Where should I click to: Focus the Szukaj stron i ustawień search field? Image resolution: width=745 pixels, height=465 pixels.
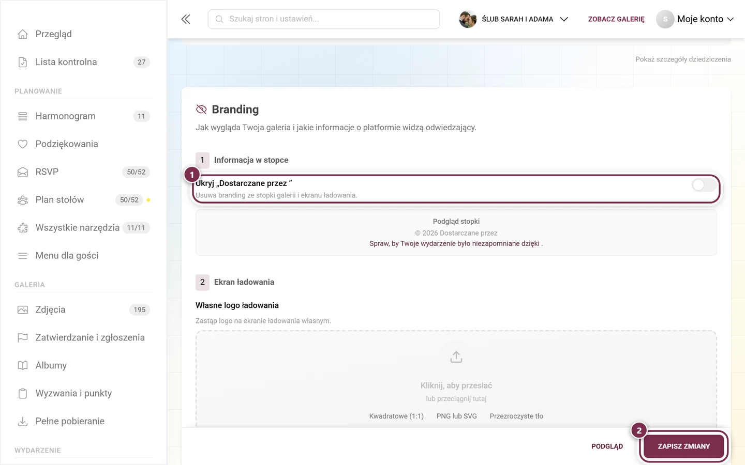pos(324,19)
